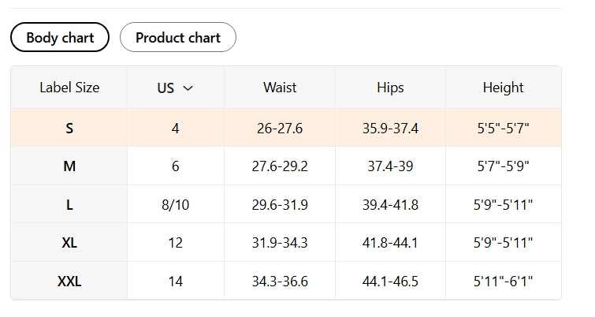Select the 26-27.6 waist measurement cell

(280, 128)
